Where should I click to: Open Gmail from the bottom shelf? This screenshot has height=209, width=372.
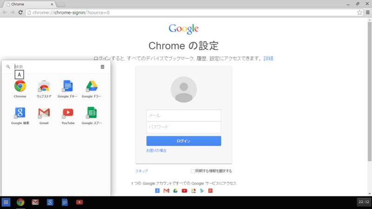(x=35, y=202)
